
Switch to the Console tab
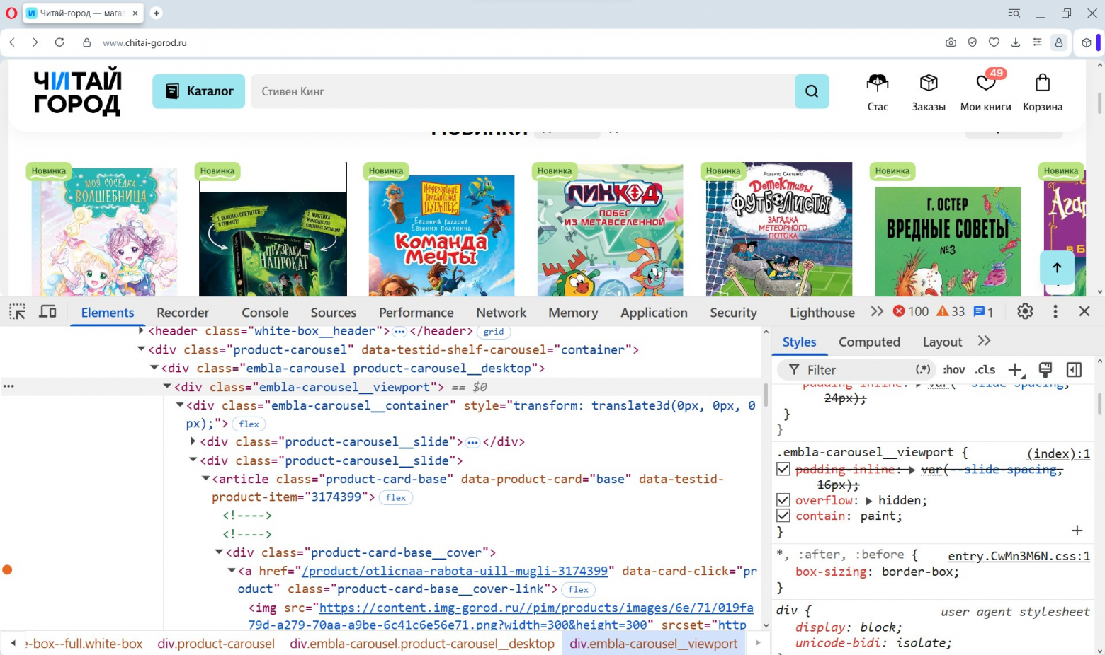(x=265, y=313)
